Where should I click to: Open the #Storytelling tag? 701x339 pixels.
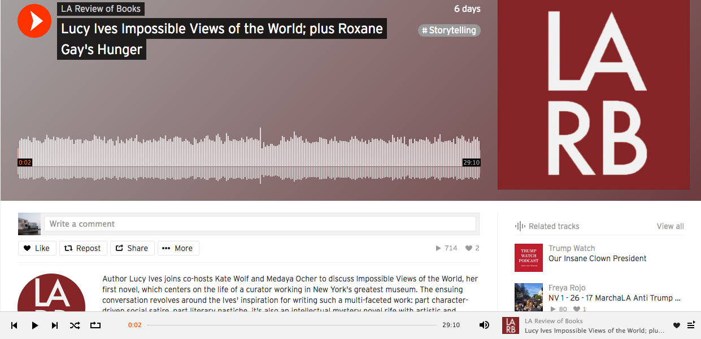pos(450,30)
